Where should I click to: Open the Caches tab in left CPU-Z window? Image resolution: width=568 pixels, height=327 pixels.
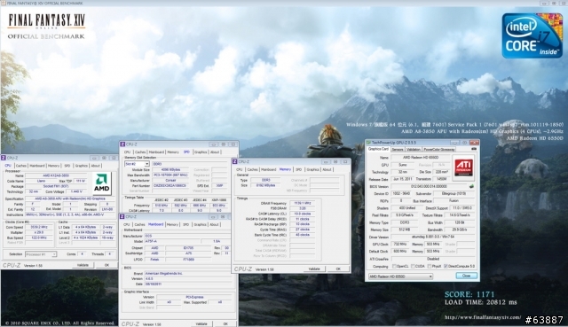point(21,166)
